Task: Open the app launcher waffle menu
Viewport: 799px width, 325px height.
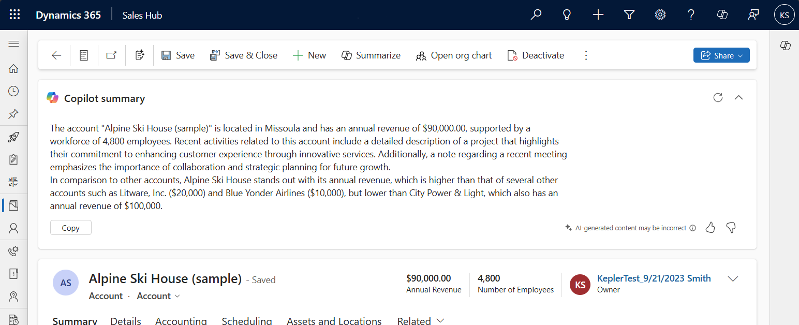Action: click(14, 15)
